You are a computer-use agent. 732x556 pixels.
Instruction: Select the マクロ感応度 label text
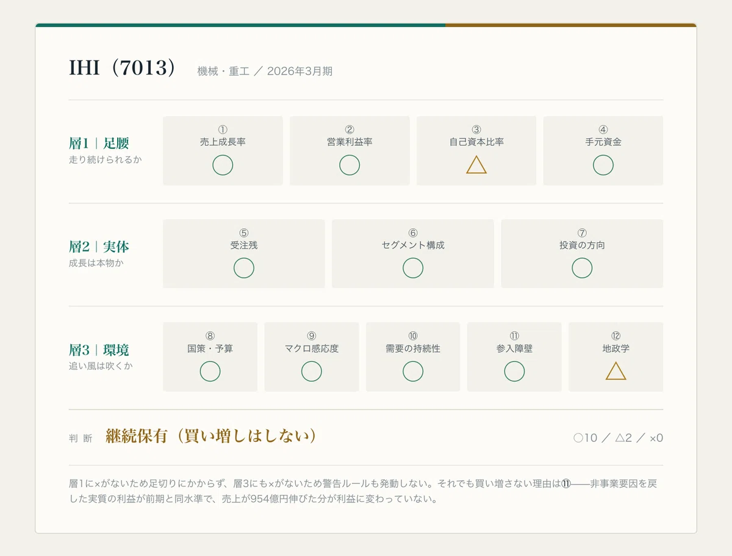[312, 348]
